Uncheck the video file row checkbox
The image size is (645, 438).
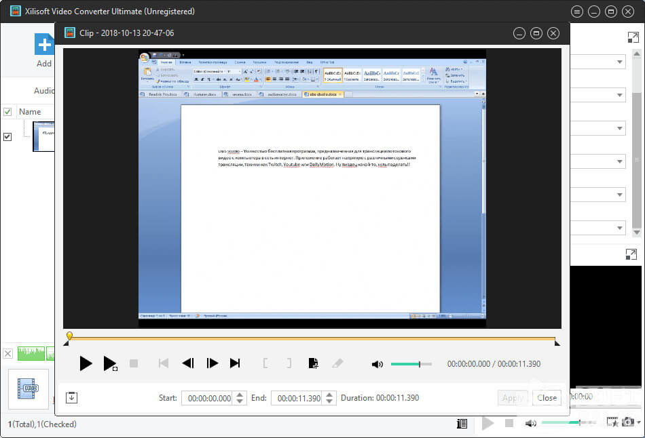coord(7,136)
